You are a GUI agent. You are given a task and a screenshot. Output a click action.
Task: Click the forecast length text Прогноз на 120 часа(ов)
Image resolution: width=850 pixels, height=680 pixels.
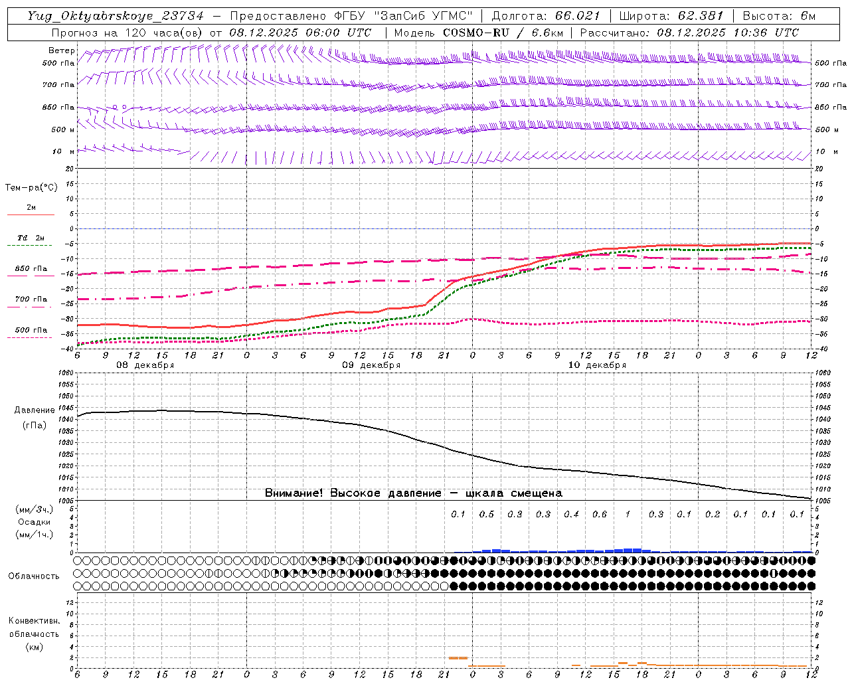(127, 33)
